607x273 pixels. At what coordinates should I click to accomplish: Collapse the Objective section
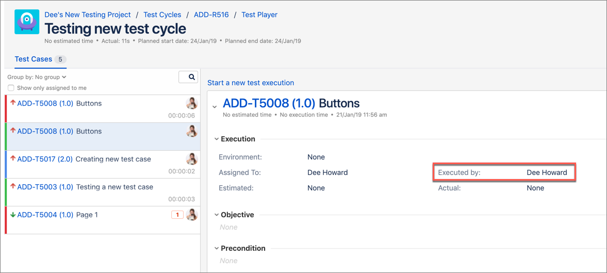pyautogui.click(x=217, y=215)
